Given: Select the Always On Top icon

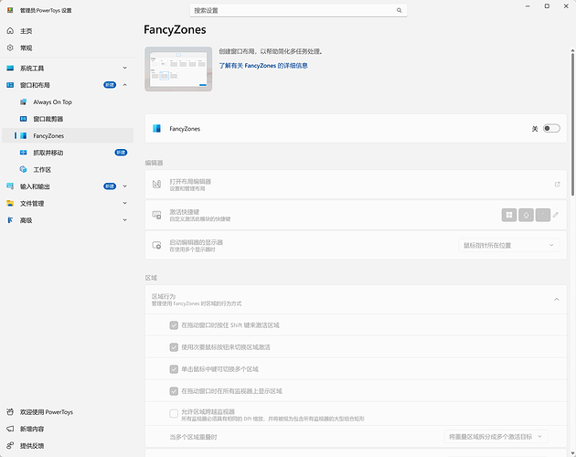Looking at the screenshot, I should [x=23, y=101].
